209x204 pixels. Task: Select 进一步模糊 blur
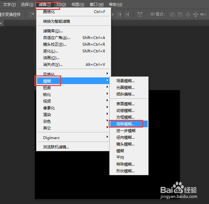[x=129, y=131]
